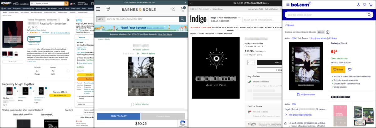Click Write A Review on Barnes & Noble

tap(148, 54)
